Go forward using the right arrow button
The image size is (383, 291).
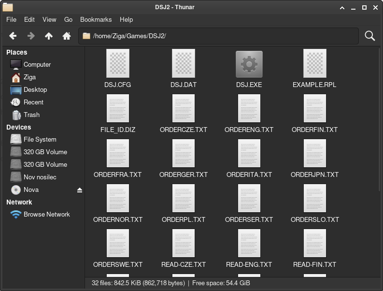tap(31, 36)
